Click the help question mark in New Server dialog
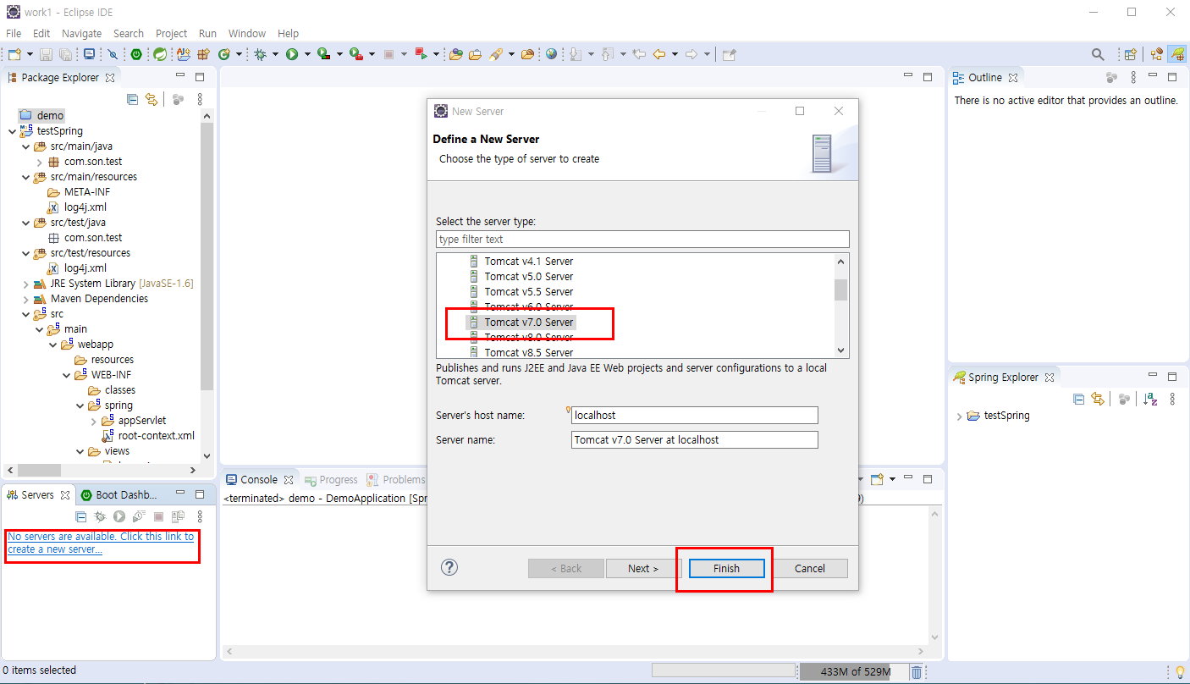The width and height of the screenshot is (1190, 684). (449, 567)
